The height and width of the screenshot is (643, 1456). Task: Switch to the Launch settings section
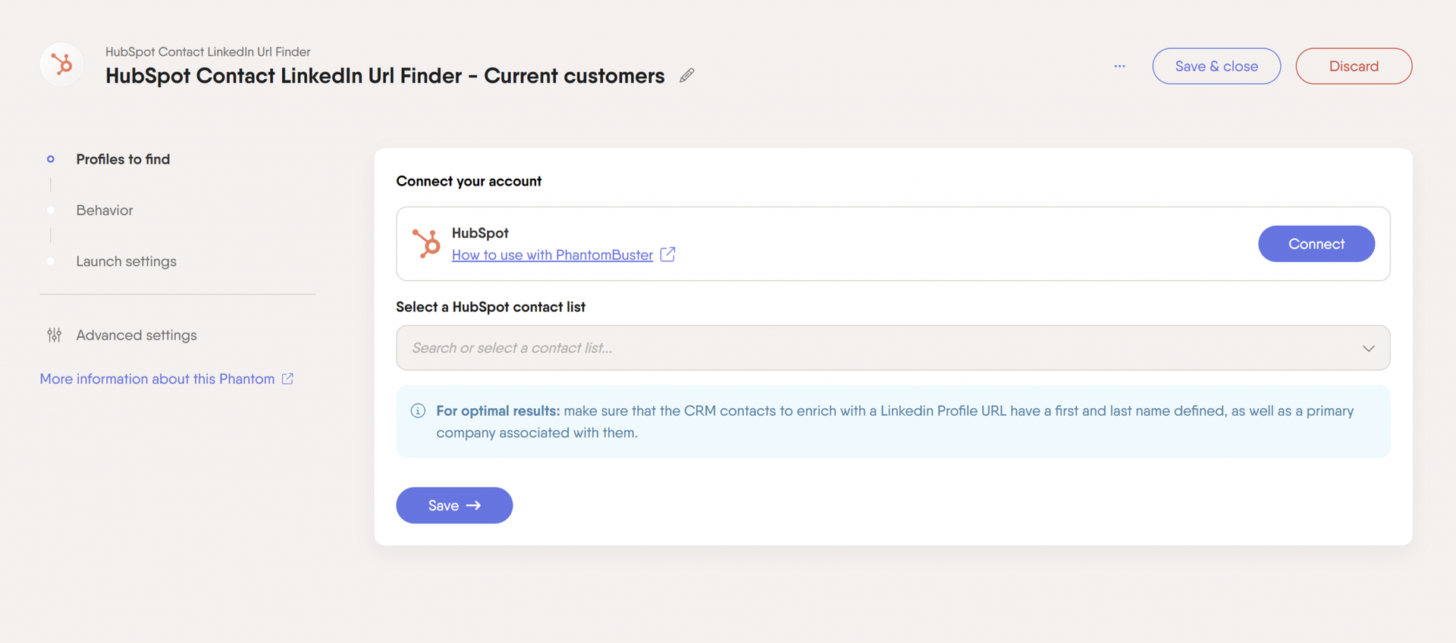(126, 261)
